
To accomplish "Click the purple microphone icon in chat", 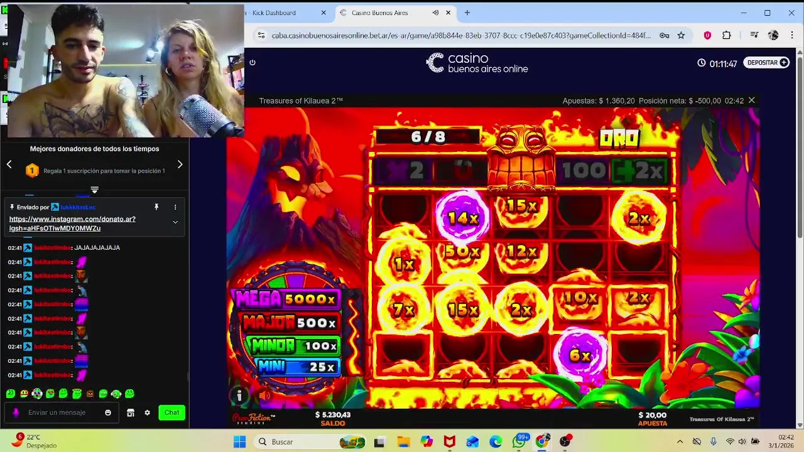I will (x=16, y=412).
